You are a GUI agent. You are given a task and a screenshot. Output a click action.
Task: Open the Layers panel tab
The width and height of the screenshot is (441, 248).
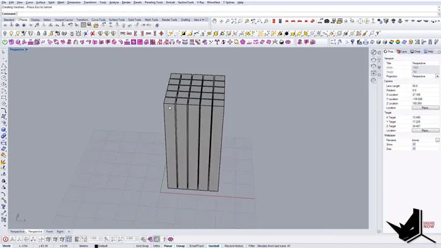(402, 52)
